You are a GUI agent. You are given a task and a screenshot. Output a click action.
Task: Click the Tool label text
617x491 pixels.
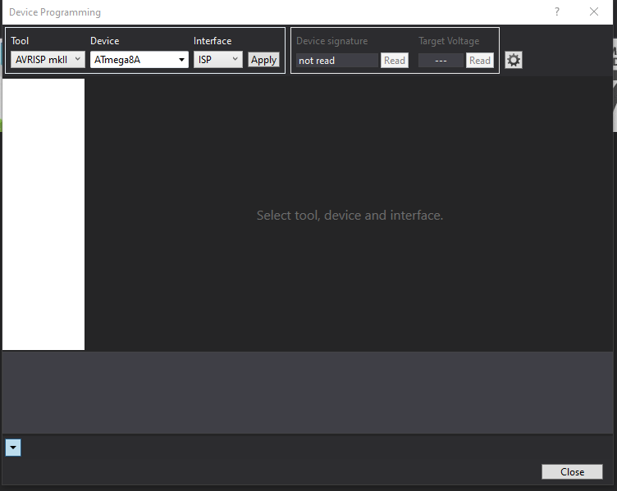[x=20, y=41]
